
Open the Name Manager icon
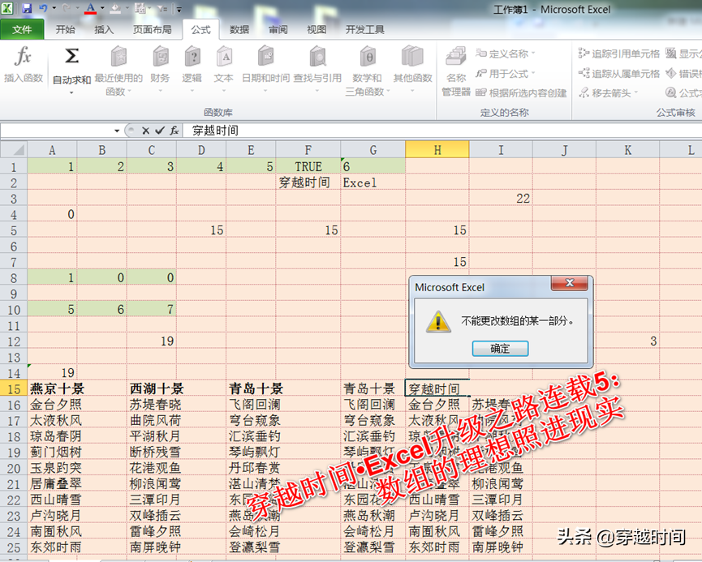point(456,57)
